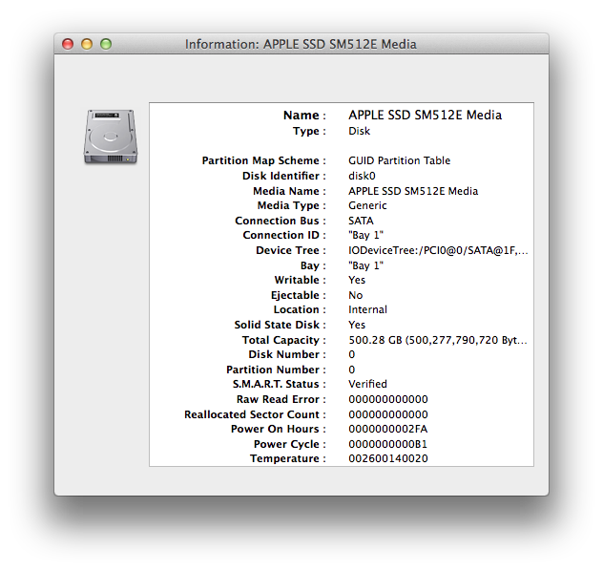Viewport: 603px width, 571px height.
Task: Click the bold 'Name :' label
Action: click(x=304, y=116)
